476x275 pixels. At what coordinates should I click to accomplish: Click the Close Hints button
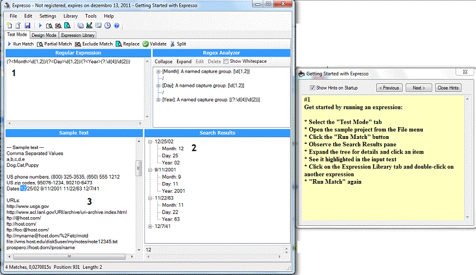point(448,88)
